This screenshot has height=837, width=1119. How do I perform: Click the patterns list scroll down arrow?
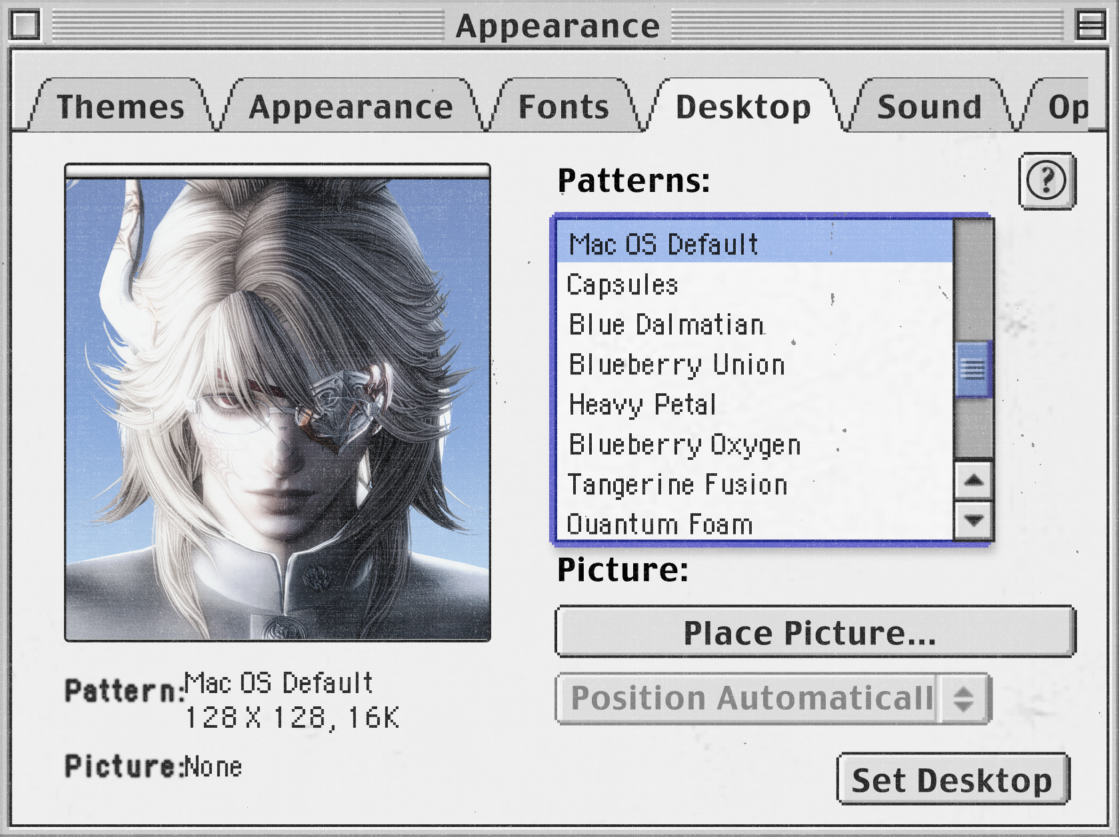point(974,520)
